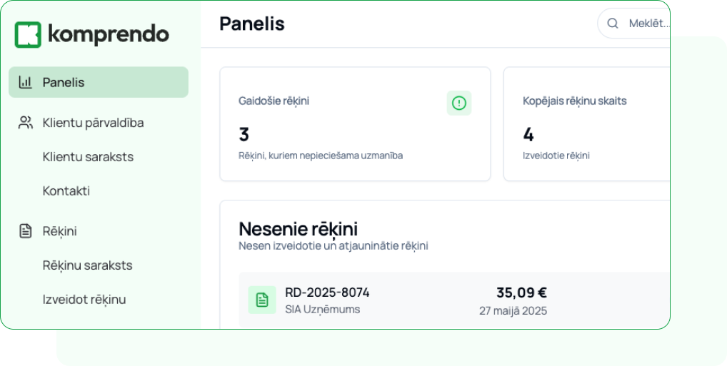The height and width of the screenshot is (366, 727).
Task: Open Klientu saraksts in the sidebar
Action: 88,156
